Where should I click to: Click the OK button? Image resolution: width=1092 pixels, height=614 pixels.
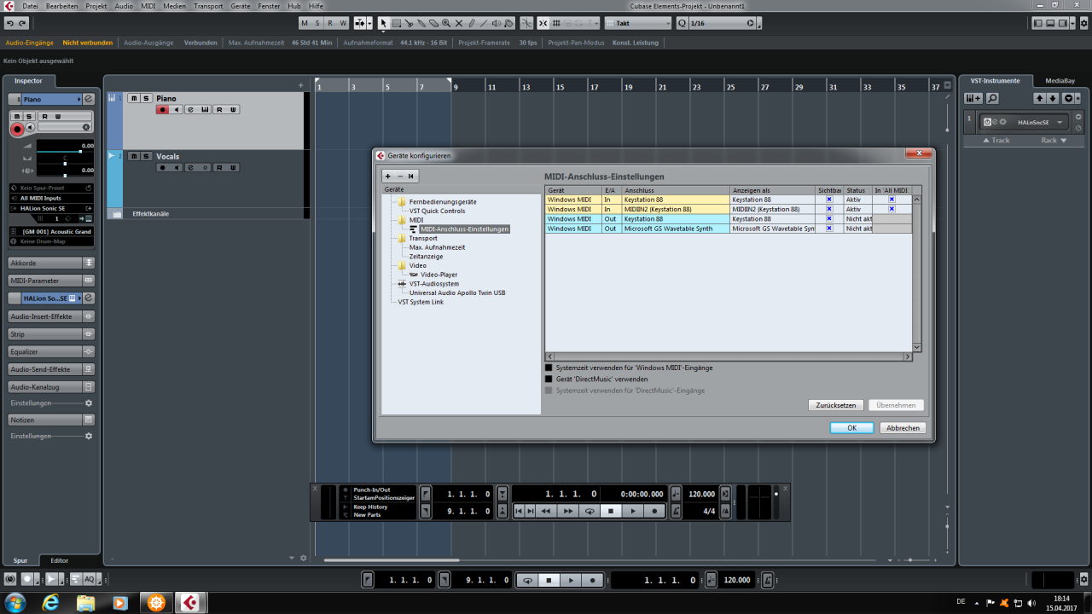click(851, 428)
